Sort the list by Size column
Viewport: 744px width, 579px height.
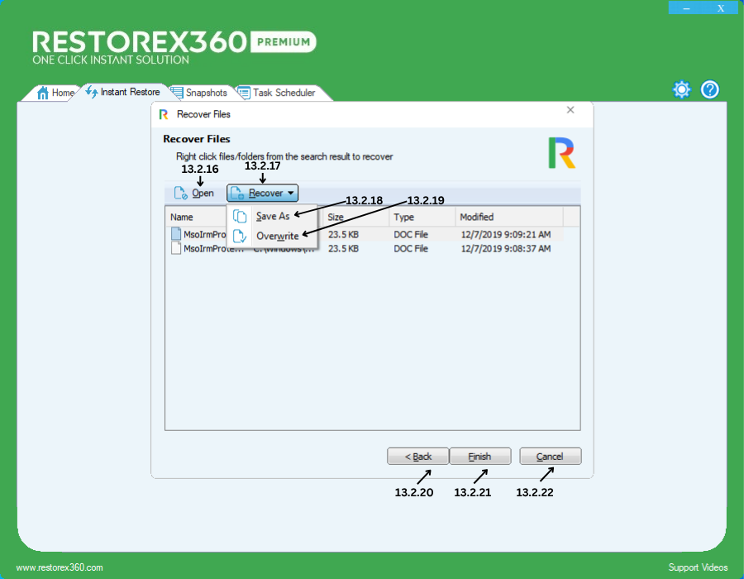355,217
